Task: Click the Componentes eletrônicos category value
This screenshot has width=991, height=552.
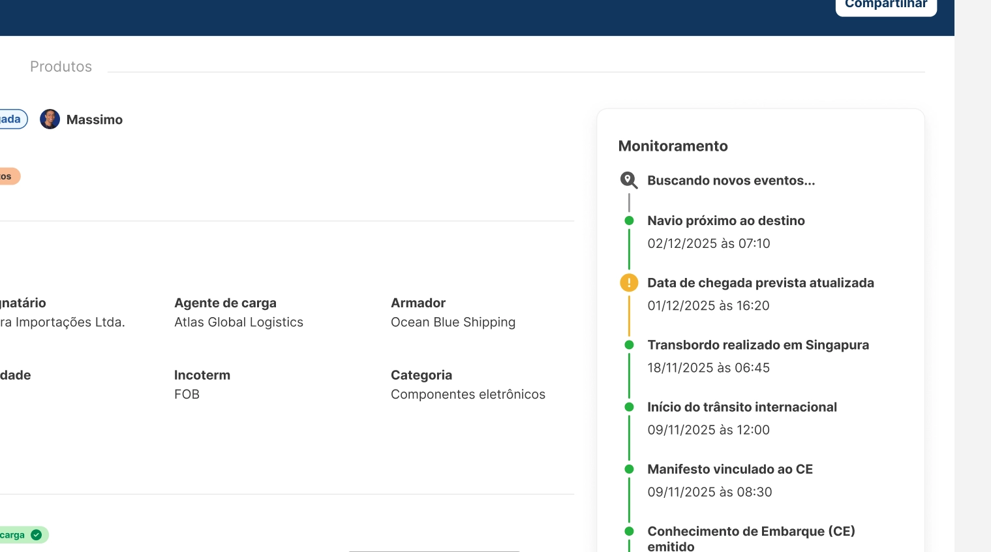Action: 468,395
